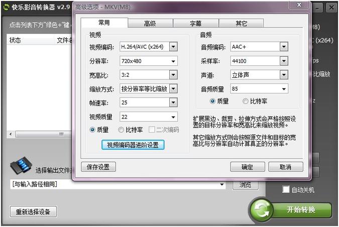
Task: Select video 质量 radio button
Action: point(92,130)
